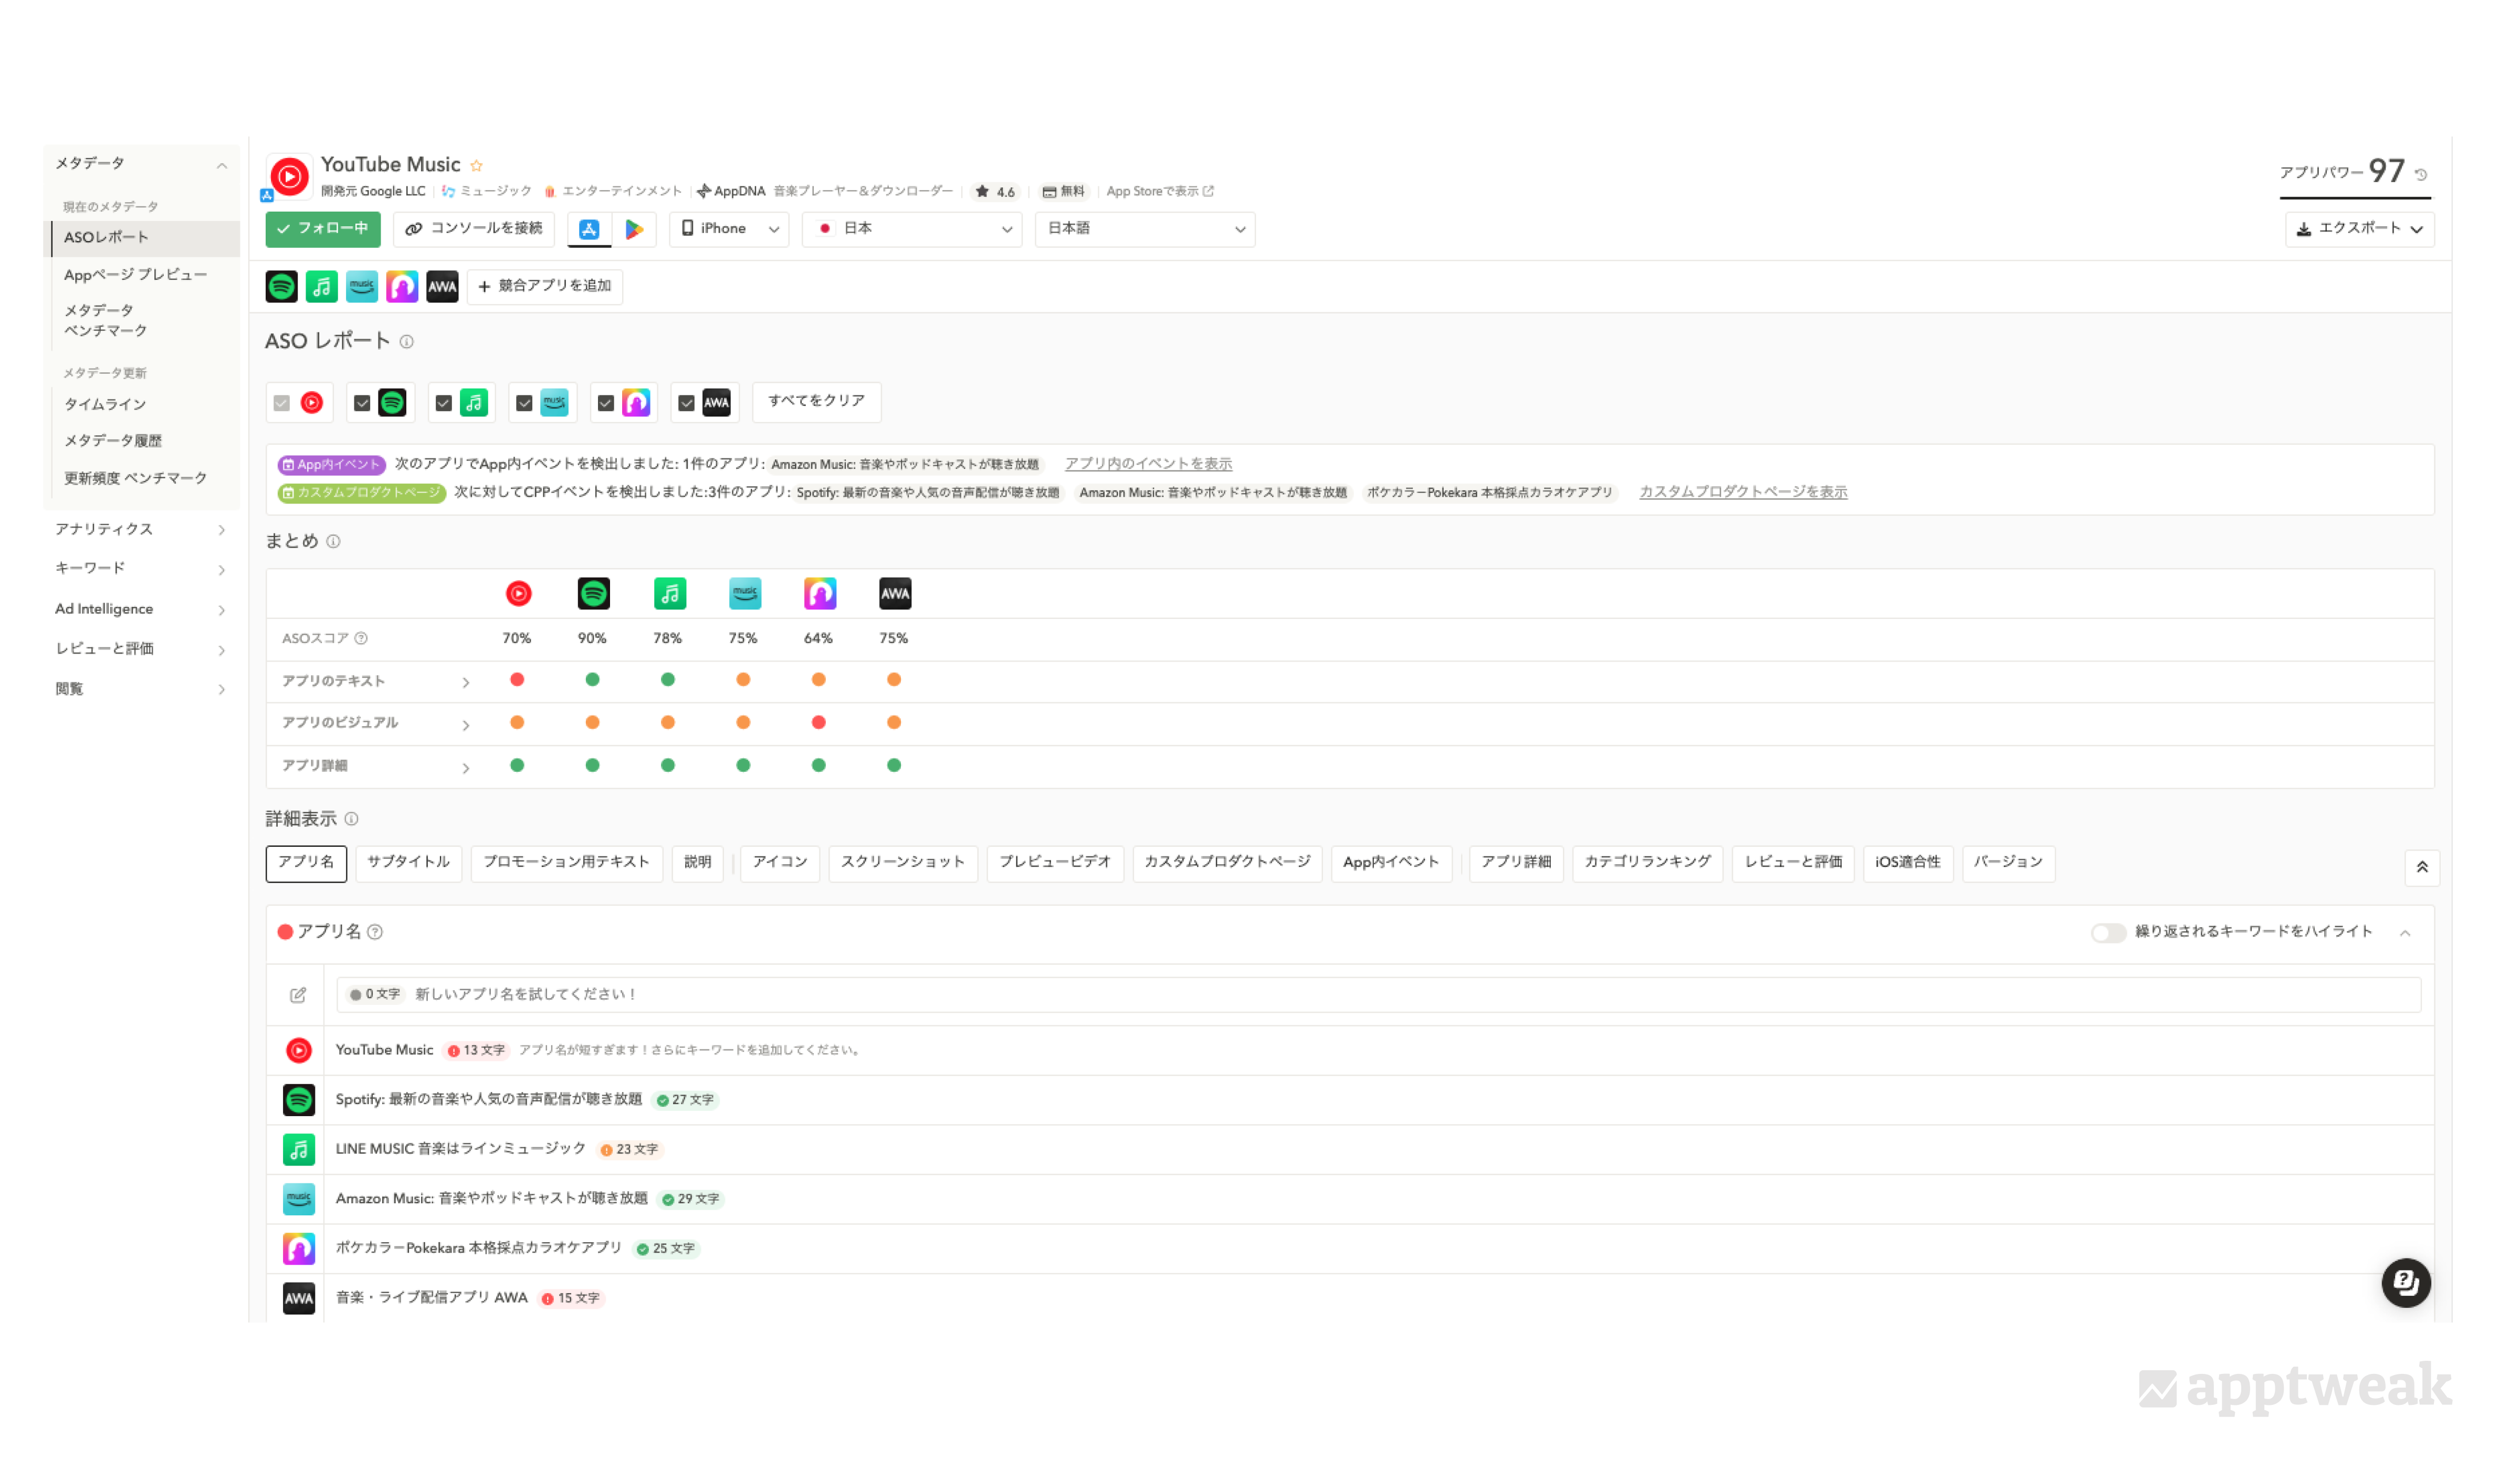
Task: Open the 日本 country dropdown
Action: click(x=911, y=229)
